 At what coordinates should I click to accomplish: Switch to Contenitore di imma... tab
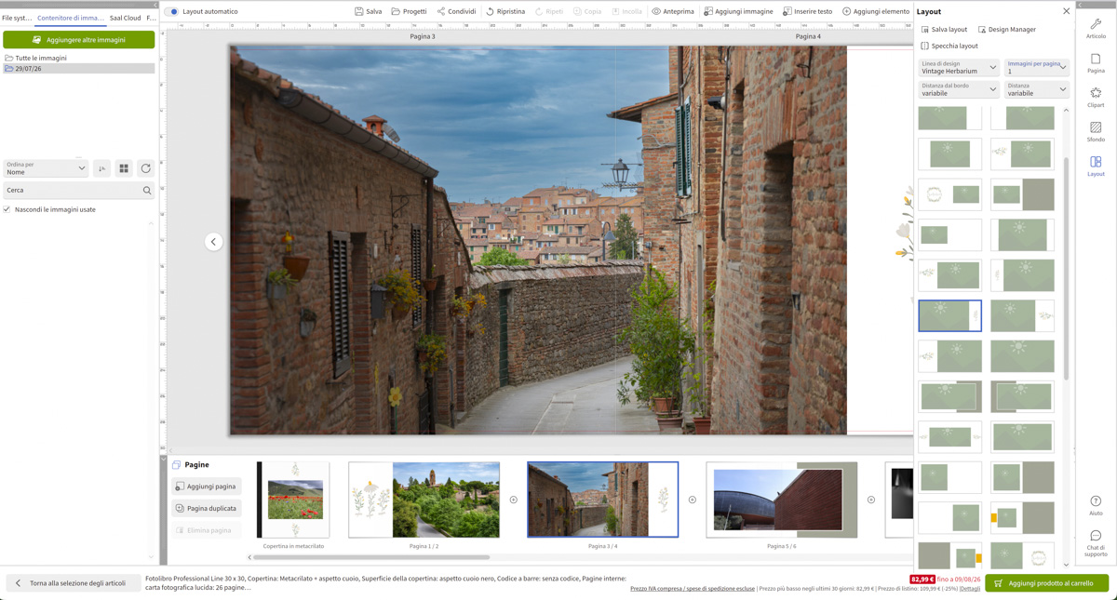[71, 18]
